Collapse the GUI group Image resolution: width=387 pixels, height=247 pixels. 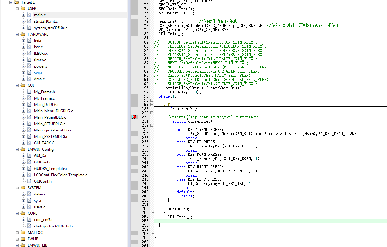17,85
